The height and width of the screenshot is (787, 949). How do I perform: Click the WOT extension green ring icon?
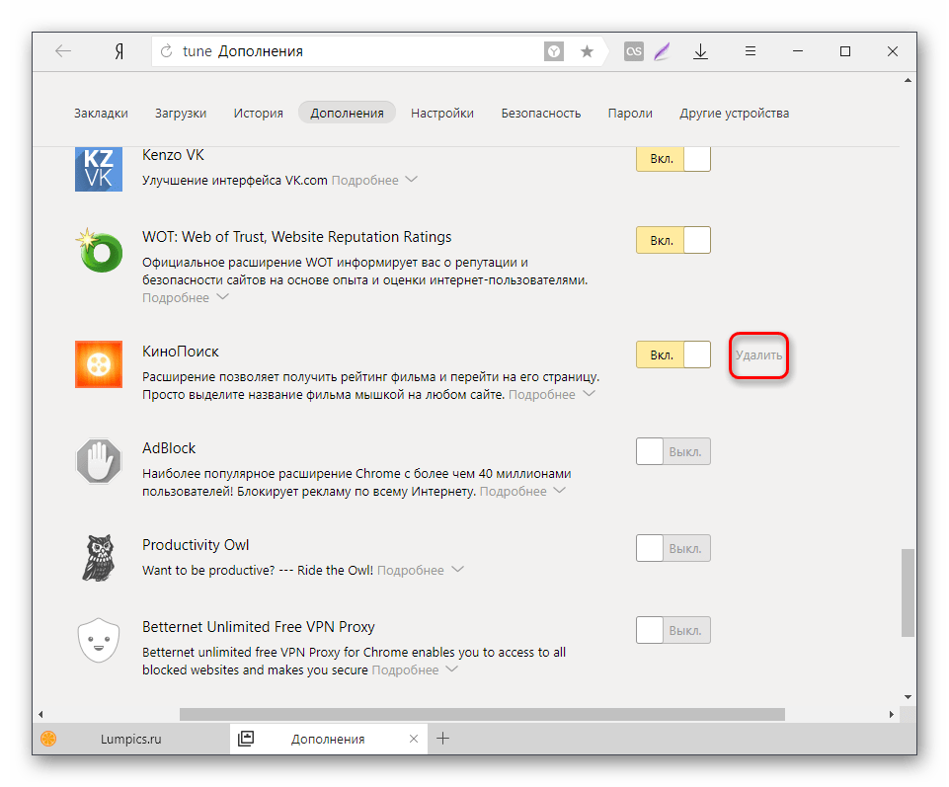[100, 250]
